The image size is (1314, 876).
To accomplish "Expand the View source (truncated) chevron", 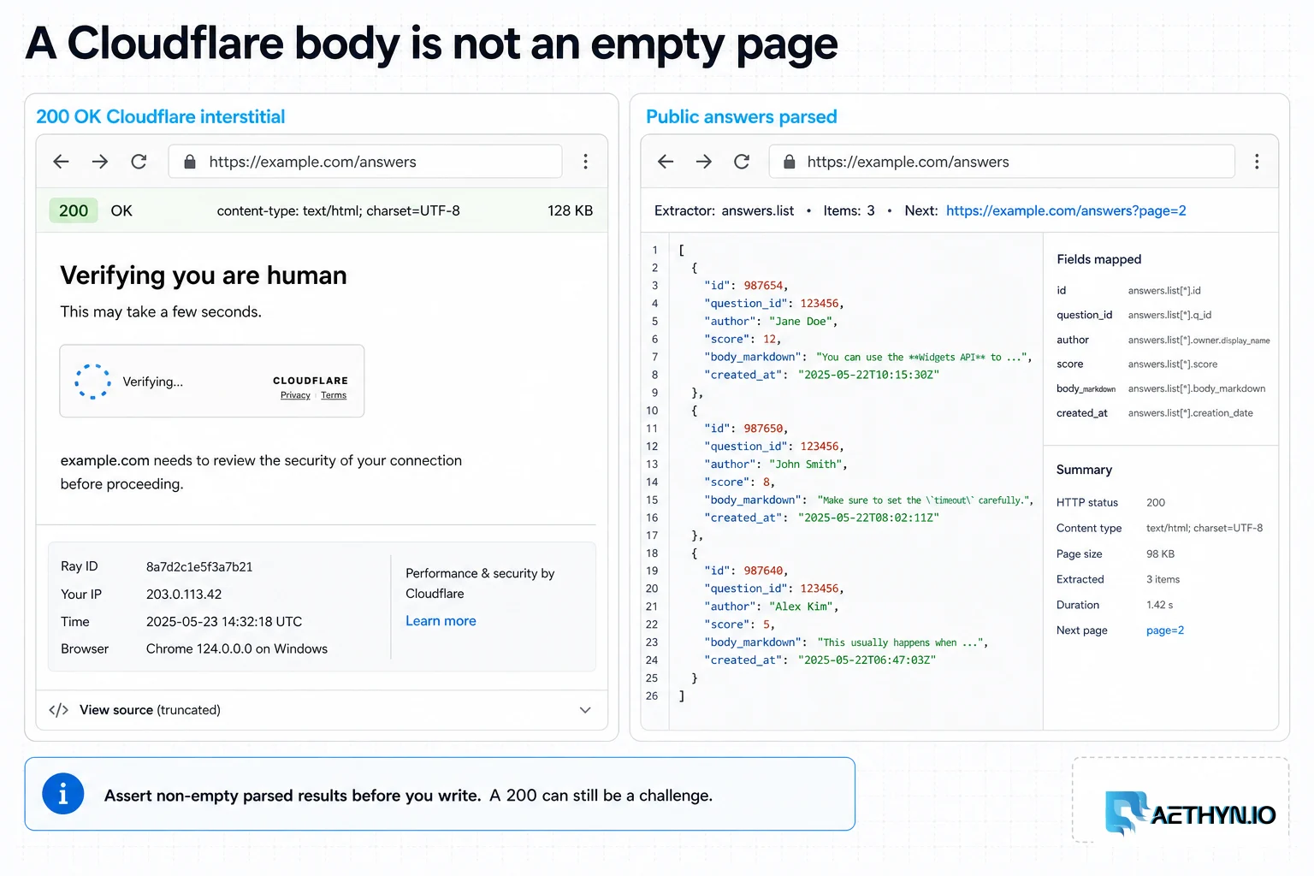I will point(585,710).
